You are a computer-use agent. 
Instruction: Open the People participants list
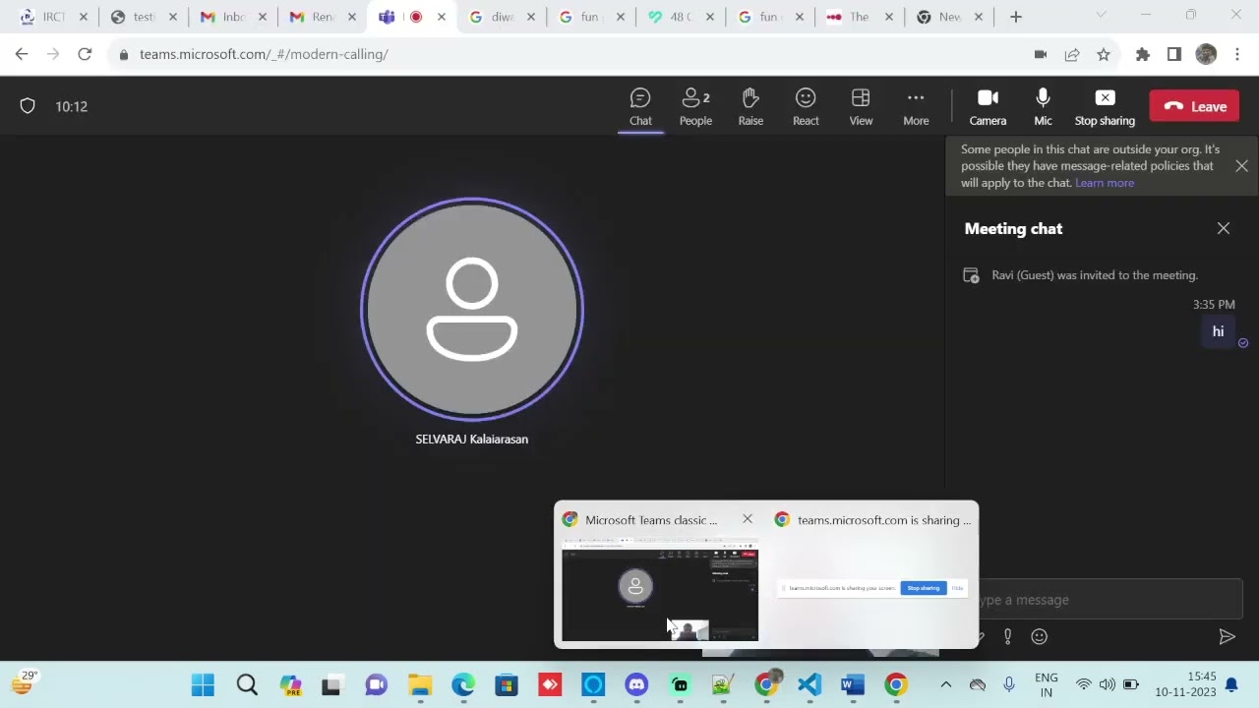pos(695,107)
